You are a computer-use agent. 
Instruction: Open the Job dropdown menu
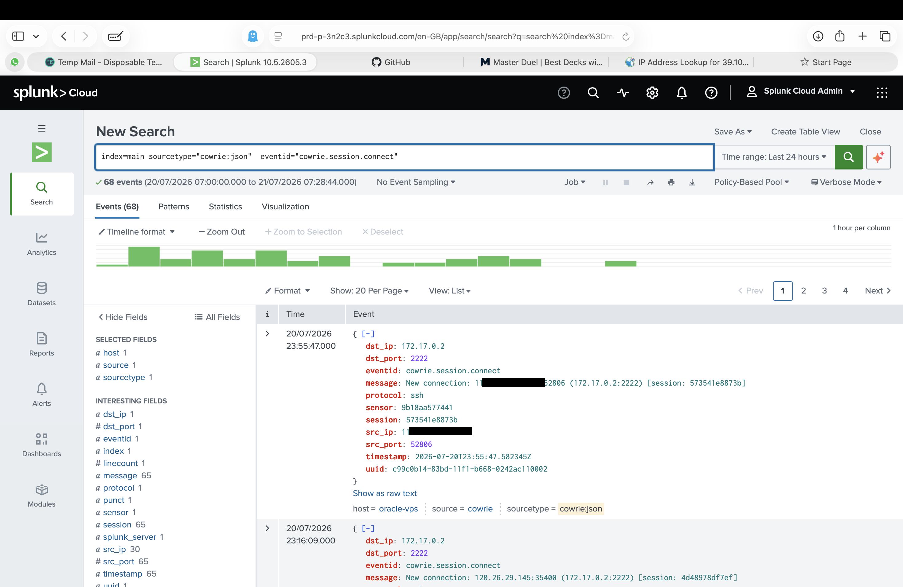point(575,182)
